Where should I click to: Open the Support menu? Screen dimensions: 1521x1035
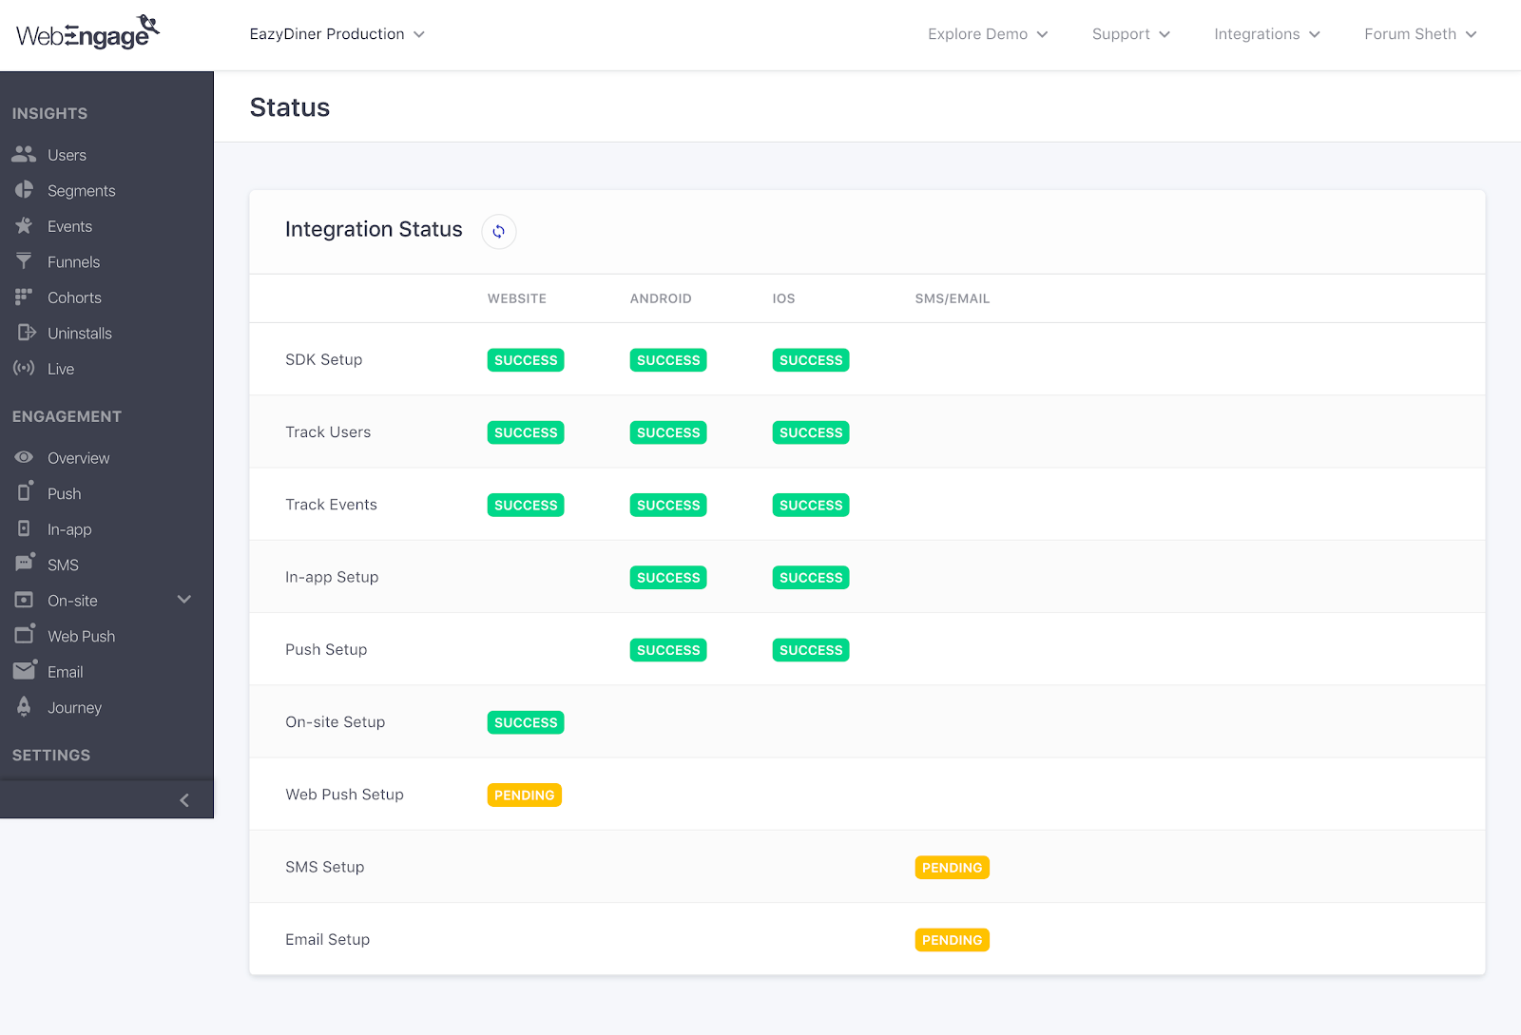click(1130, 33)
